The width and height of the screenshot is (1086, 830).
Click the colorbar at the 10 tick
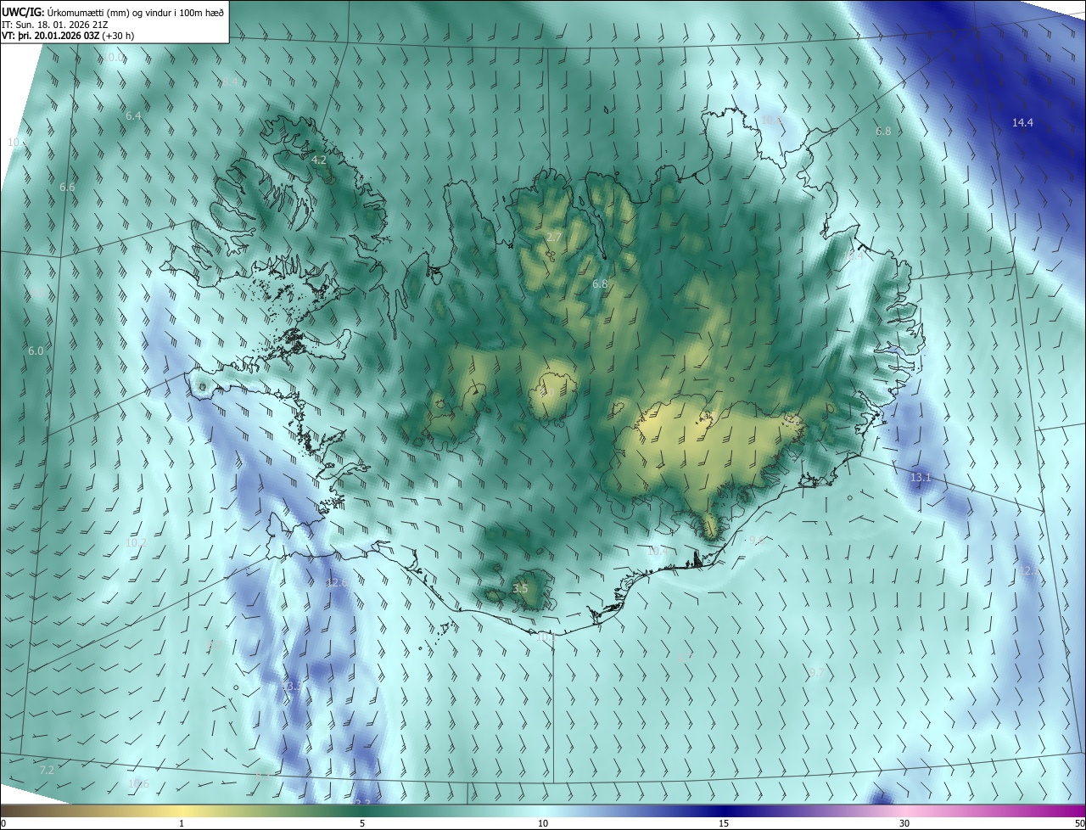(x=543, y=824)
